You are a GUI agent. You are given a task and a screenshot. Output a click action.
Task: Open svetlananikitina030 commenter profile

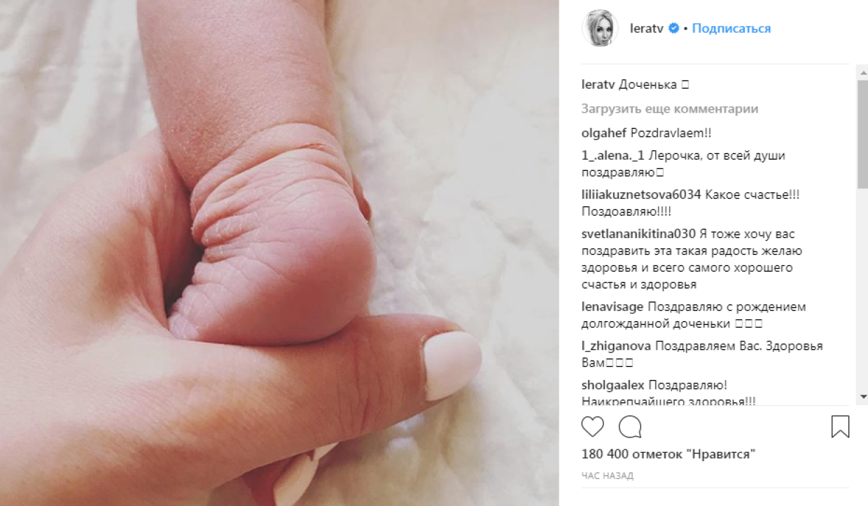point(640,234)
